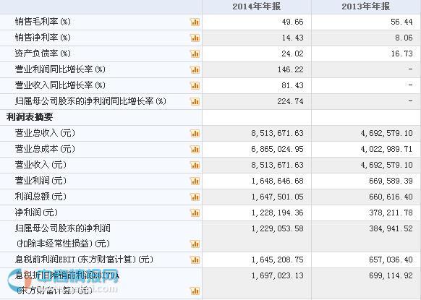
Task: Click chart icon beside 营业总收入(元)
Action: [195, 133]
